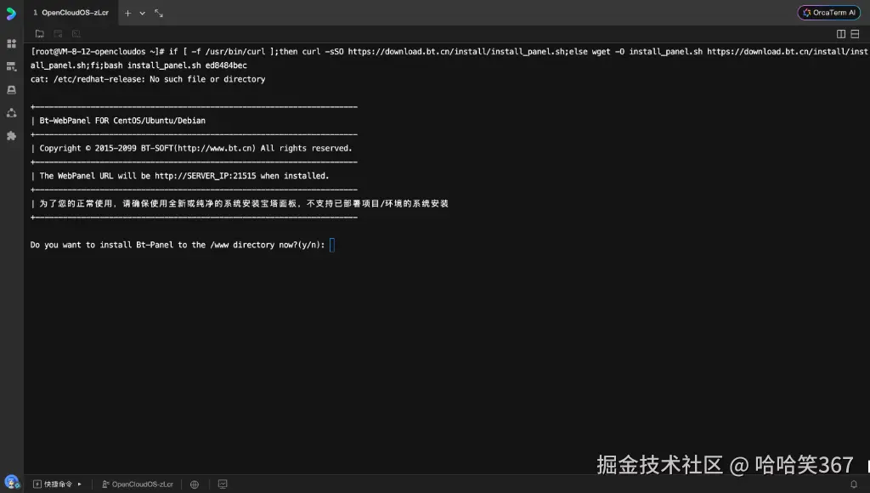Open the cluster nodes icon in sidebar
Viewport: 870px width, 493px height.
[x=11, y=113]
